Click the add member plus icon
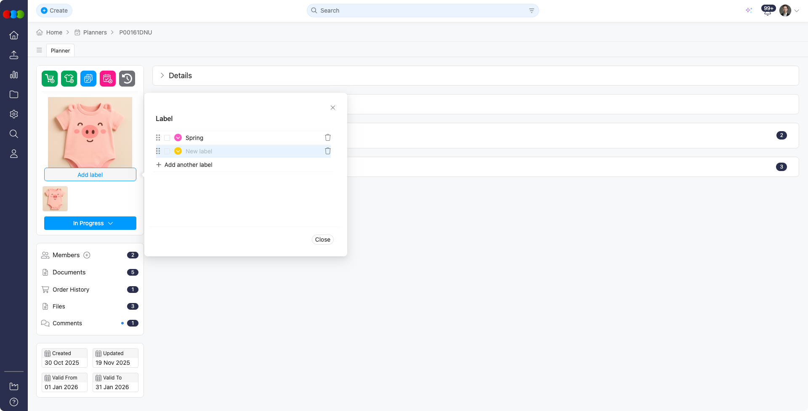The height and width of the screenshot is (411, 808). pyautogui.click(x=87, y=255)
